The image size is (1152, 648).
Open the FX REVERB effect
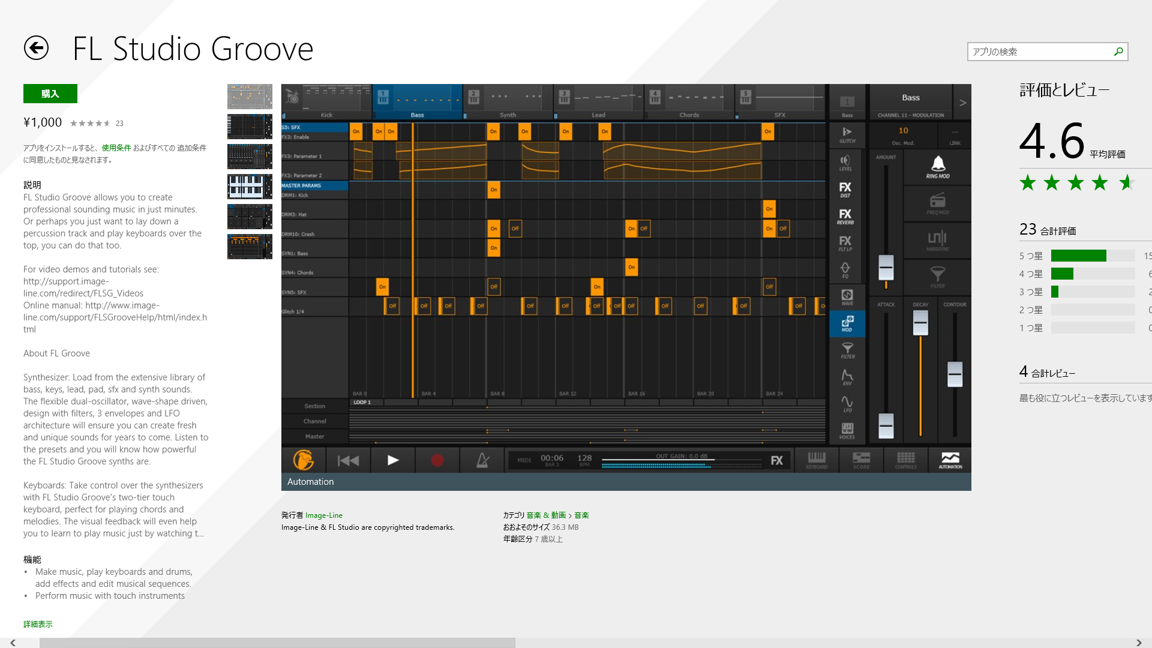(x=845, y=217)
